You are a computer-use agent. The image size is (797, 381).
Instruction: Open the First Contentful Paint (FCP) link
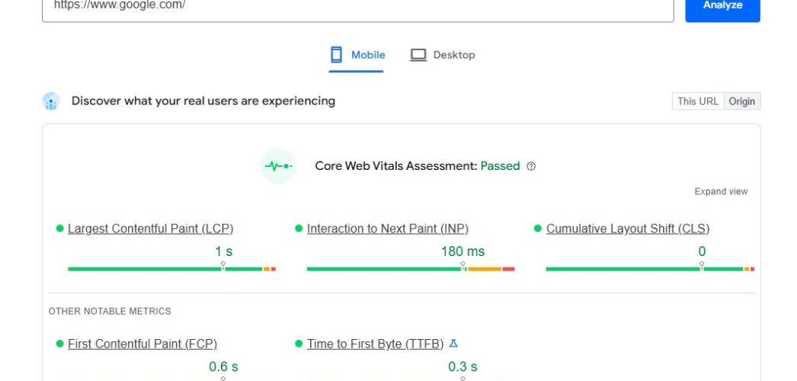point(142,344)
